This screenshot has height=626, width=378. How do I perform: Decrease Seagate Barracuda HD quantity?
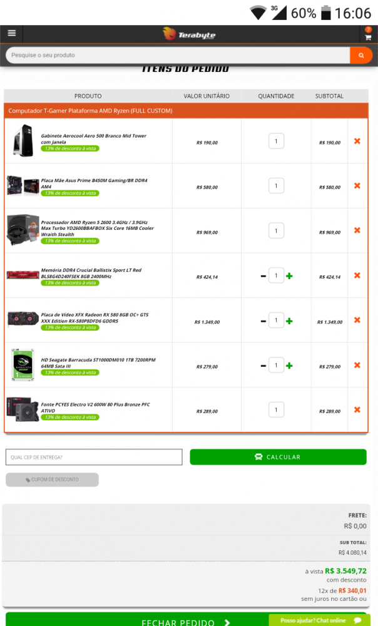point(263,366)
